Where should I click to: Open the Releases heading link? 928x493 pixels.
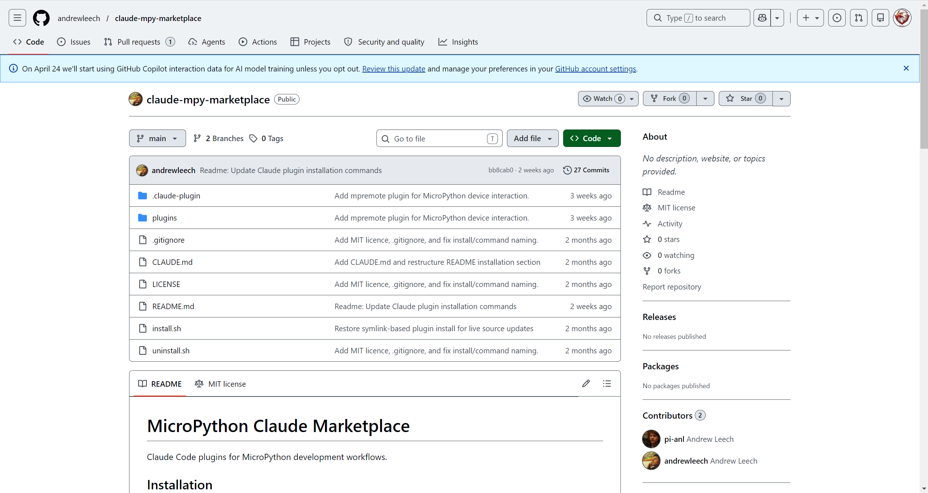(x=659, y=317)
